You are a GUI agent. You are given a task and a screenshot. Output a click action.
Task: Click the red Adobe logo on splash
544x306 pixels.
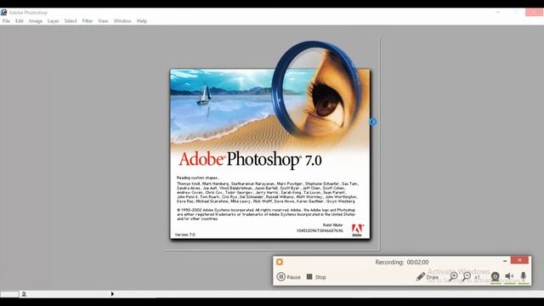coord(357,230)
